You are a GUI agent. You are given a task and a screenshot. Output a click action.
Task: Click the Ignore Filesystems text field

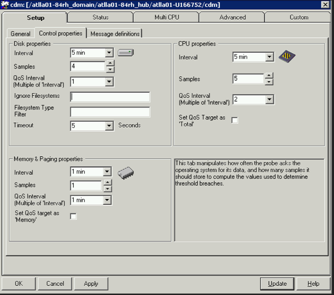click(x=110, y=97)
